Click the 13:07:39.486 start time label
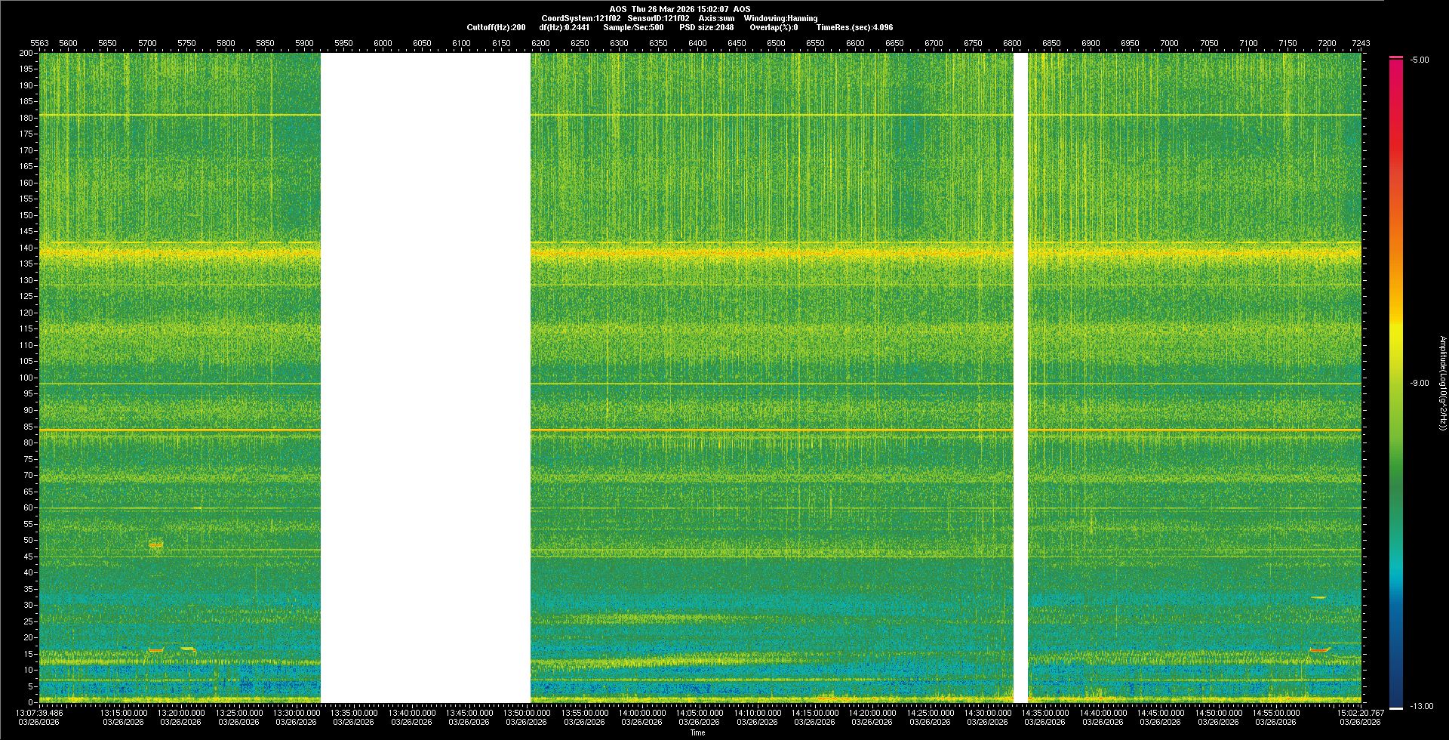This screenshot has height=740, width=1449. point(39,713)
